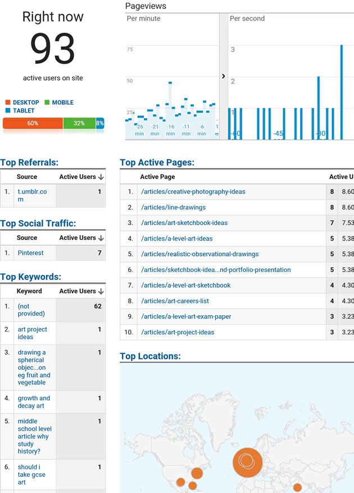354x493 pixels.
Task: Click the blue Tablet legend square
Action: click(8, 111)
